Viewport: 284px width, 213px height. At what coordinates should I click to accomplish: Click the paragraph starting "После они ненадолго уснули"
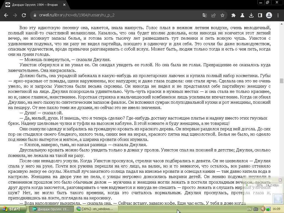click(x=139, y=179)
